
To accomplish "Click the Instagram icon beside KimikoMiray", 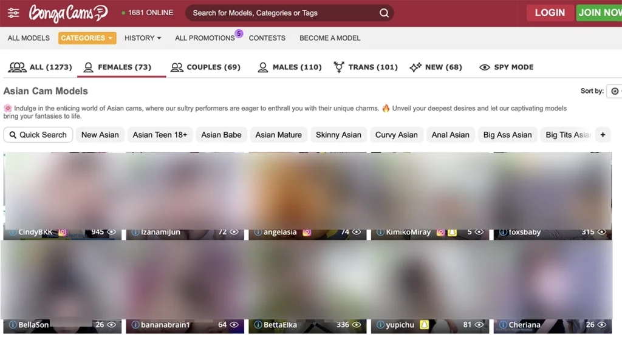I will (440, 233).
